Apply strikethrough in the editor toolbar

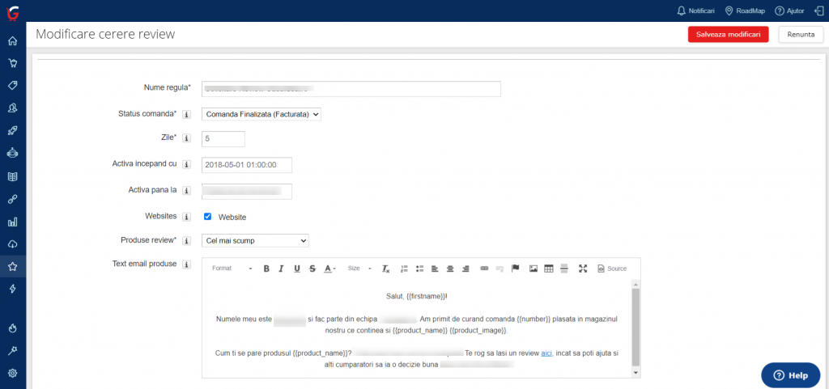(x=312, y=268)
